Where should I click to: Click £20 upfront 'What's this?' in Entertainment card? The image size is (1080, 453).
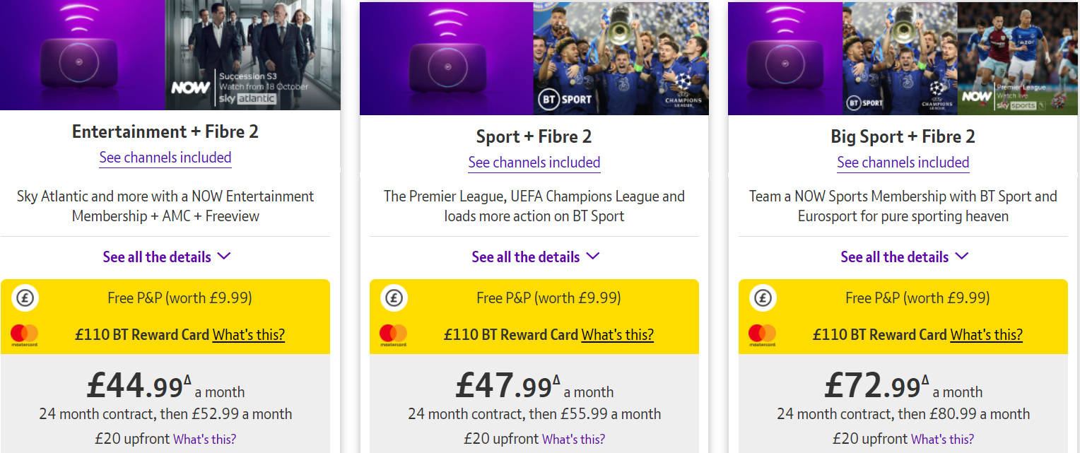point(205,439)
